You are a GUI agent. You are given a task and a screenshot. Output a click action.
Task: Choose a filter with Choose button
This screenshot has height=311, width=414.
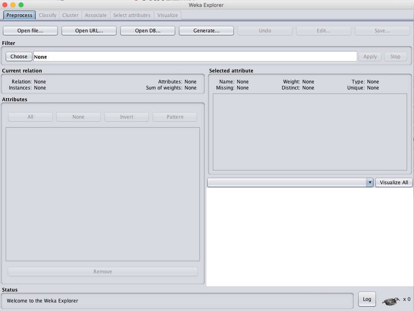[19, 57]
